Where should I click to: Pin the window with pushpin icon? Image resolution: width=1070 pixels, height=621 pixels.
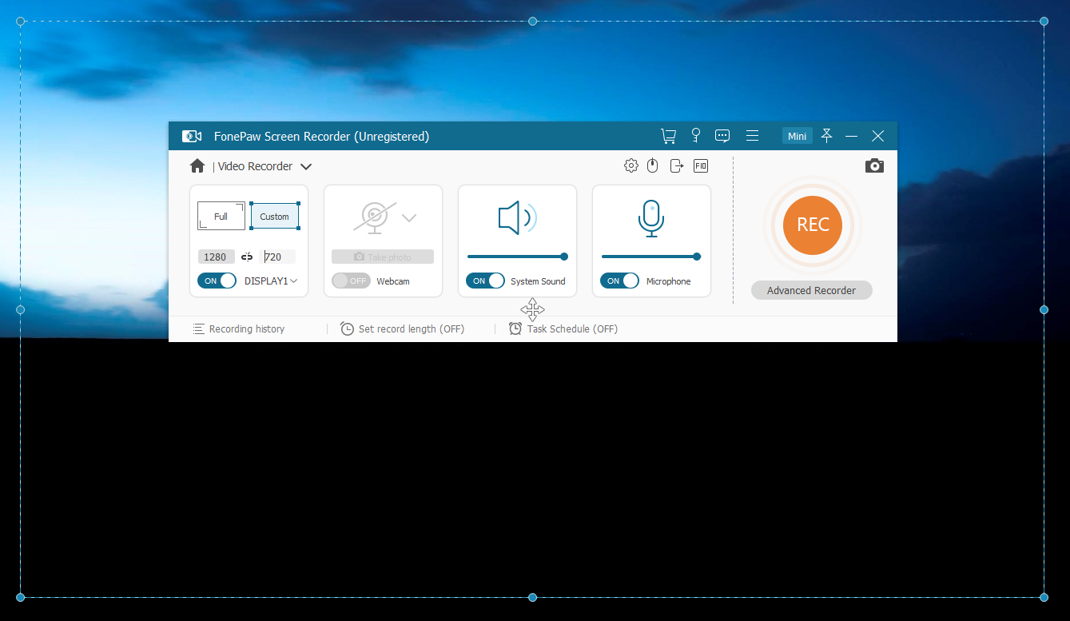(827, 136)
